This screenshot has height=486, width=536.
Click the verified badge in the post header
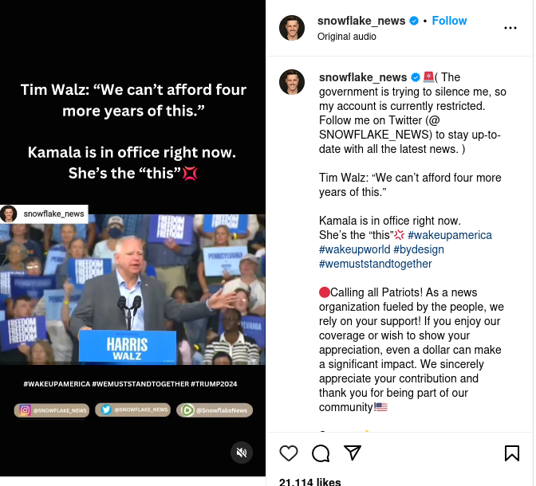[414, 21]
